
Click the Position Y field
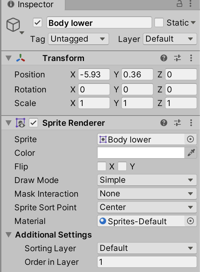point(137,74)
